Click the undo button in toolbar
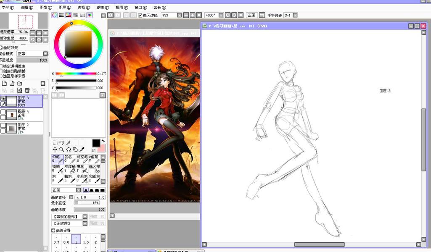Viewport: 431px width, 252px height. [x=111, y=15]
